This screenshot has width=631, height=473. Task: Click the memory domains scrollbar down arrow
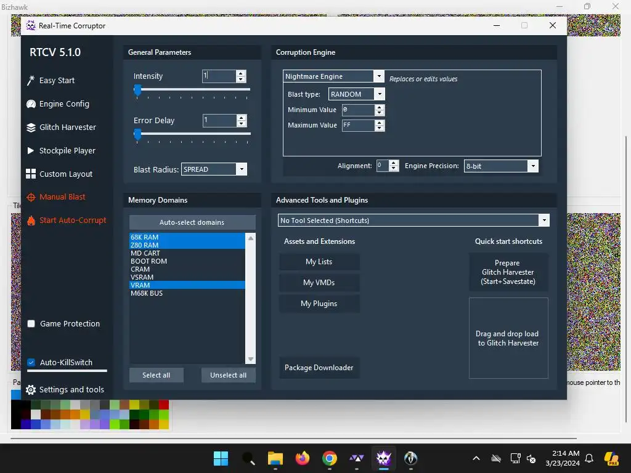pyautogui.click(x=251, y=359)
